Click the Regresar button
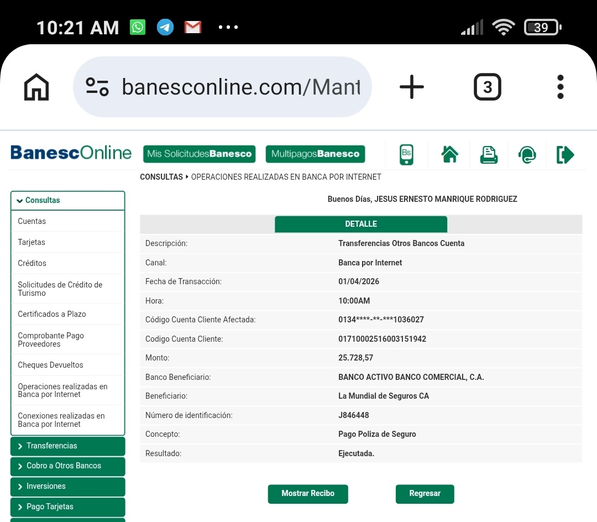The height and width of the screenshot is (522, 597). click(x=425, y=494)
